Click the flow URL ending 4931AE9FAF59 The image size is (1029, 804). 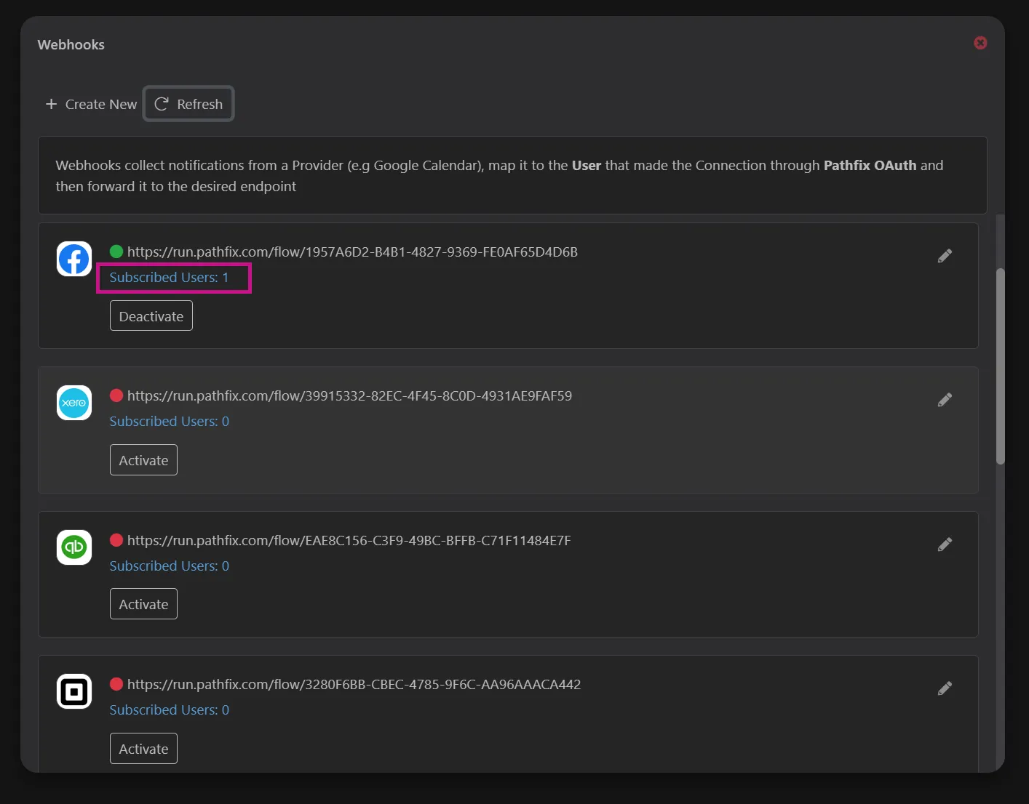(349, 396)
